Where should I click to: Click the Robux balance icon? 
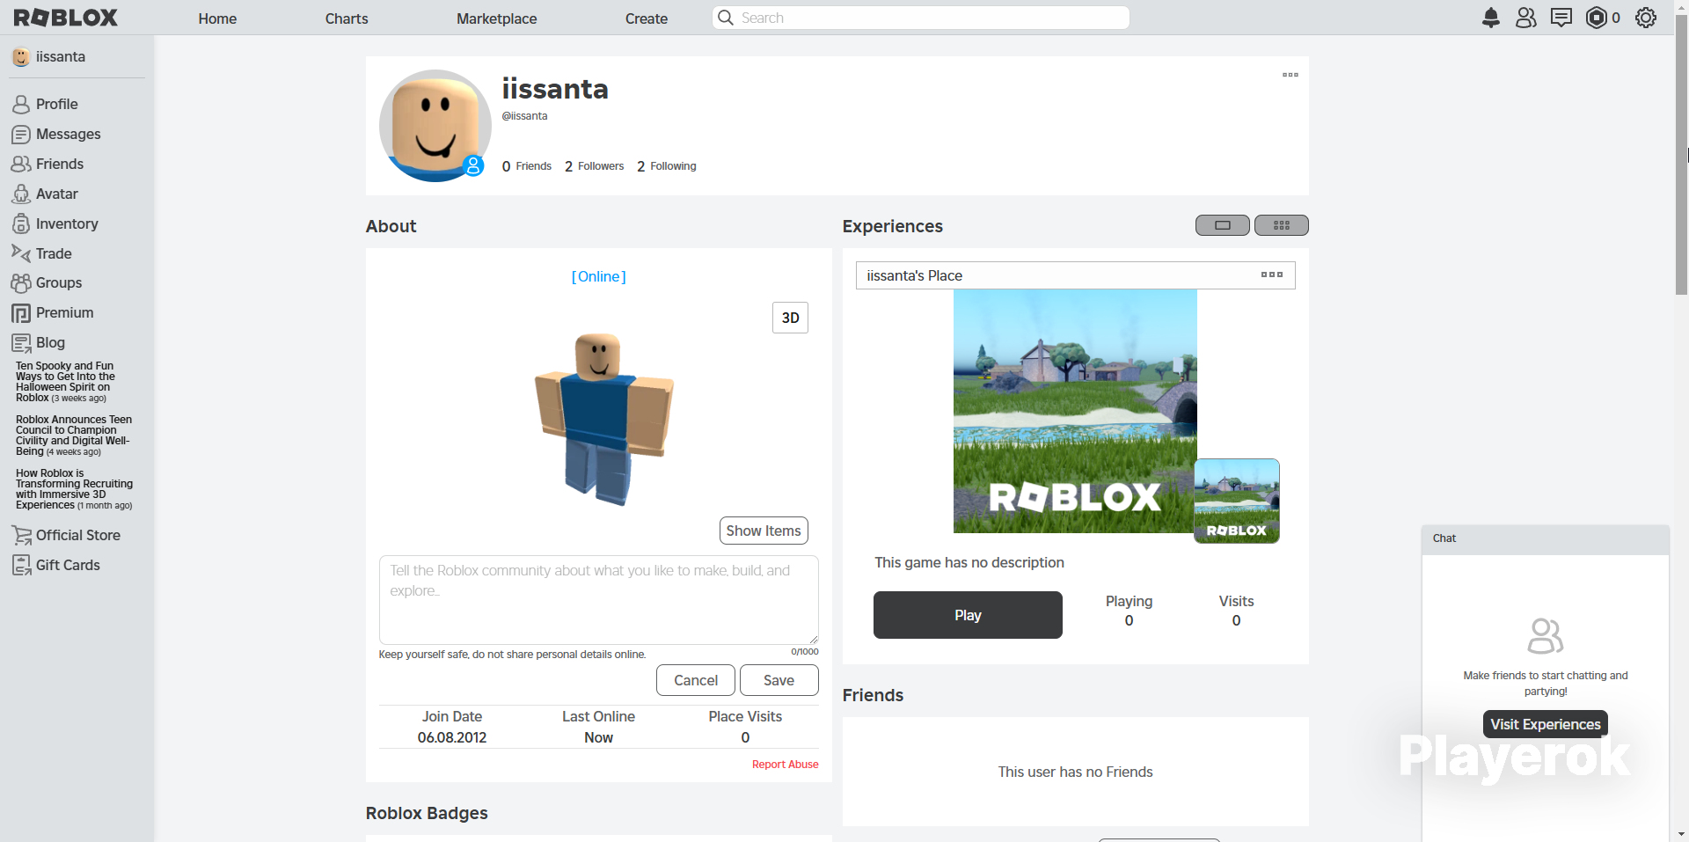pos(1596,18)
